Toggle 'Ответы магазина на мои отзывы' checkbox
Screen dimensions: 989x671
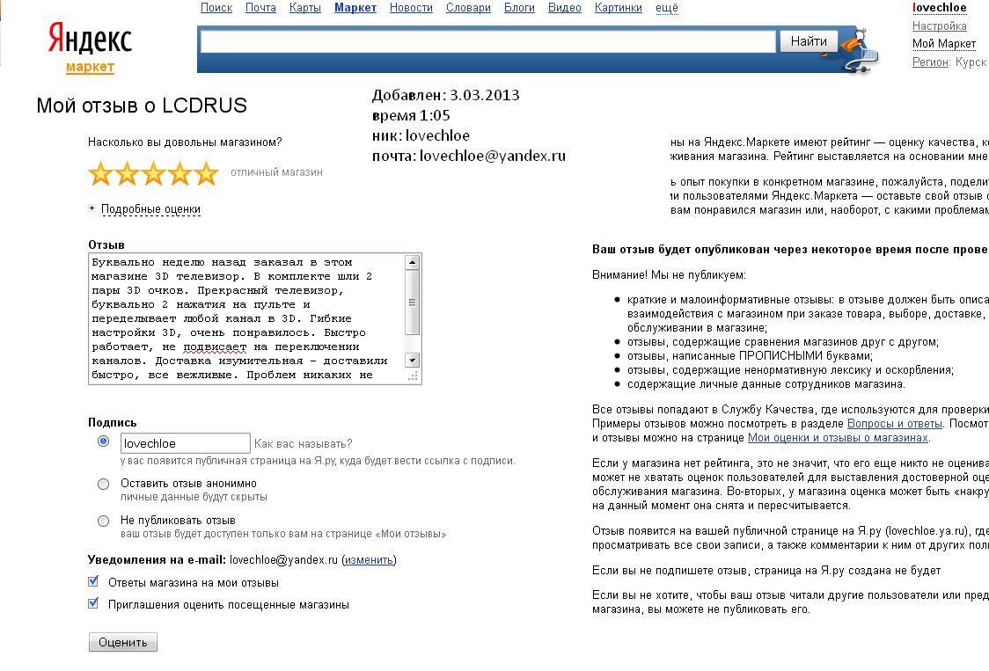click(x=93, y=581)
